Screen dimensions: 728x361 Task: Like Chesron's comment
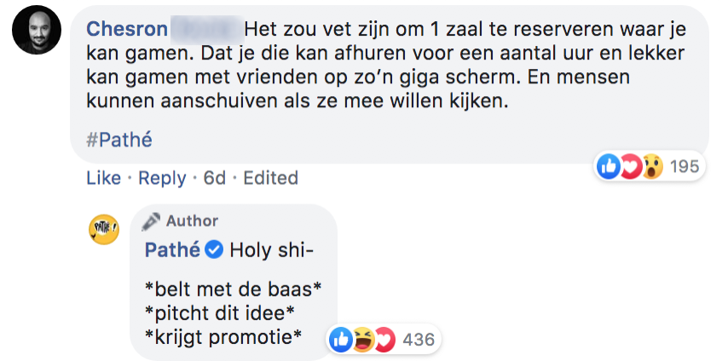[x=103, y=178]
